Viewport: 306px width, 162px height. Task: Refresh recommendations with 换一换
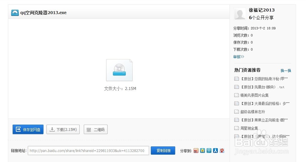click(286, 70)
